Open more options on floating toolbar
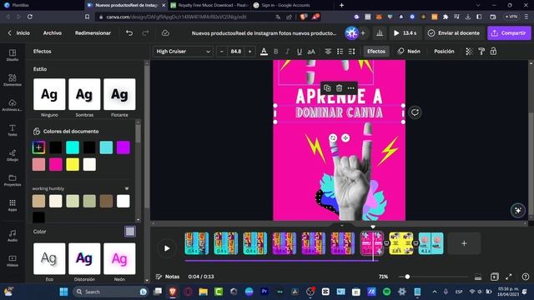Viewport: 534px width, 300px height. pos(350,88)
